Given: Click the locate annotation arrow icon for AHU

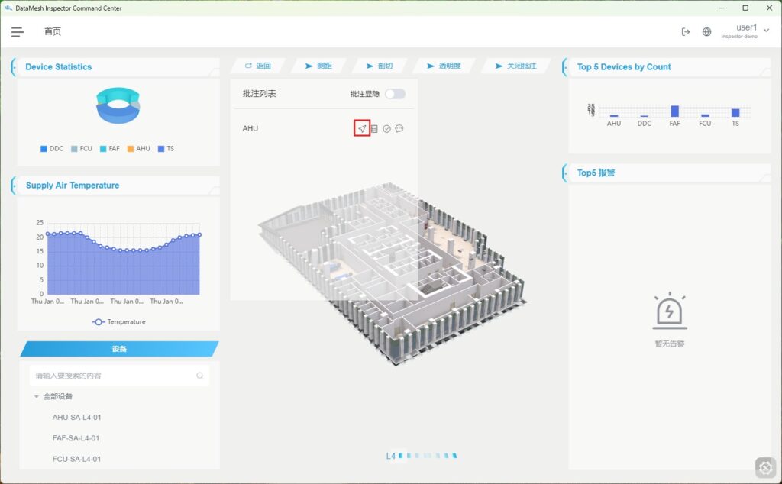Looking at the screenshot, I should click(362, 128).
